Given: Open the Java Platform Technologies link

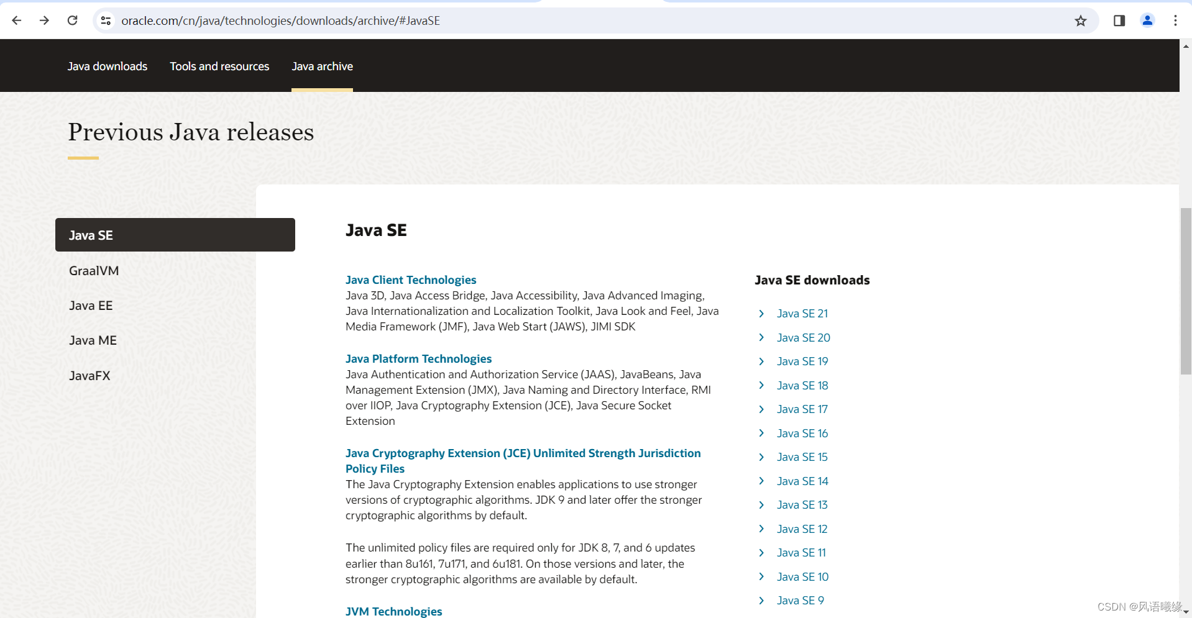Looking at the screenshot, I should (x=418, y=359).
